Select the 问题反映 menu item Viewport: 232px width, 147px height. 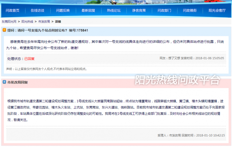(63, 11)
